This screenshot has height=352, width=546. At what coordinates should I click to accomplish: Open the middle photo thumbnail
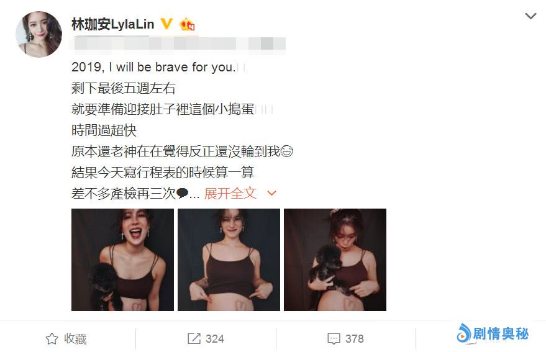point(229,259)
